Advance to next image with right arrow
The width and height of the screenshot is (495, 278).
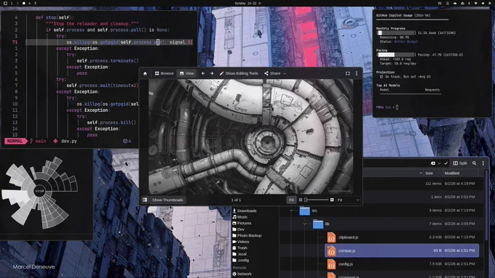click(212, 73)
